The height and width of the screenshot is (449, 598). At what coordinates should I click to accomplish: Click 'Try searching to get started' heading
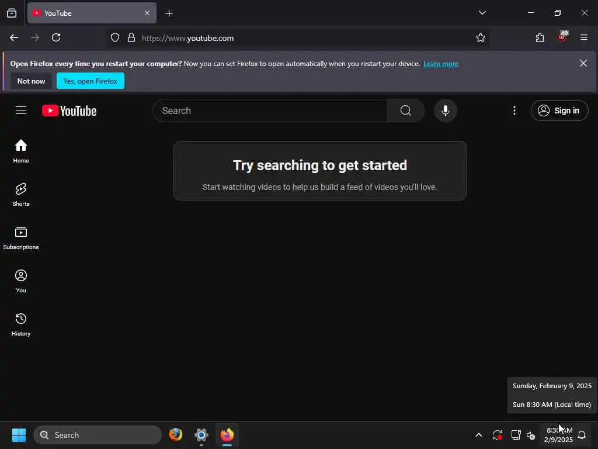[320, 165]
